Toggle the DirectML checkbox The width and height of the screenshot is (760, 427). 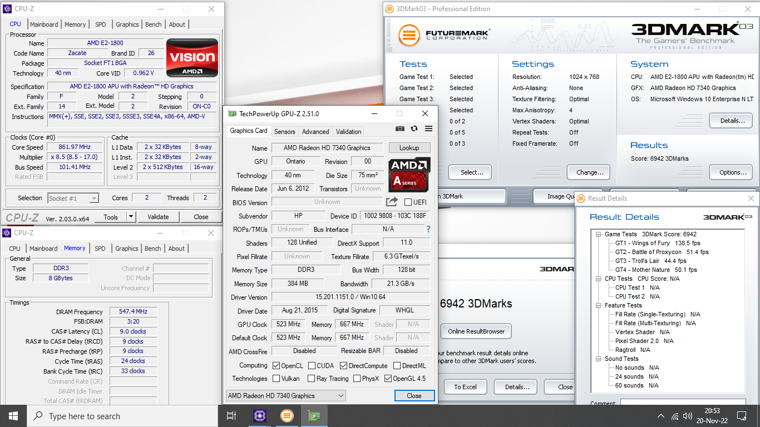(397, 366)
